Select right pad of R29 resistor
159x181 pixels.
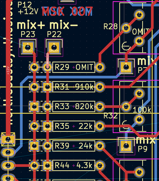(100, 67)
